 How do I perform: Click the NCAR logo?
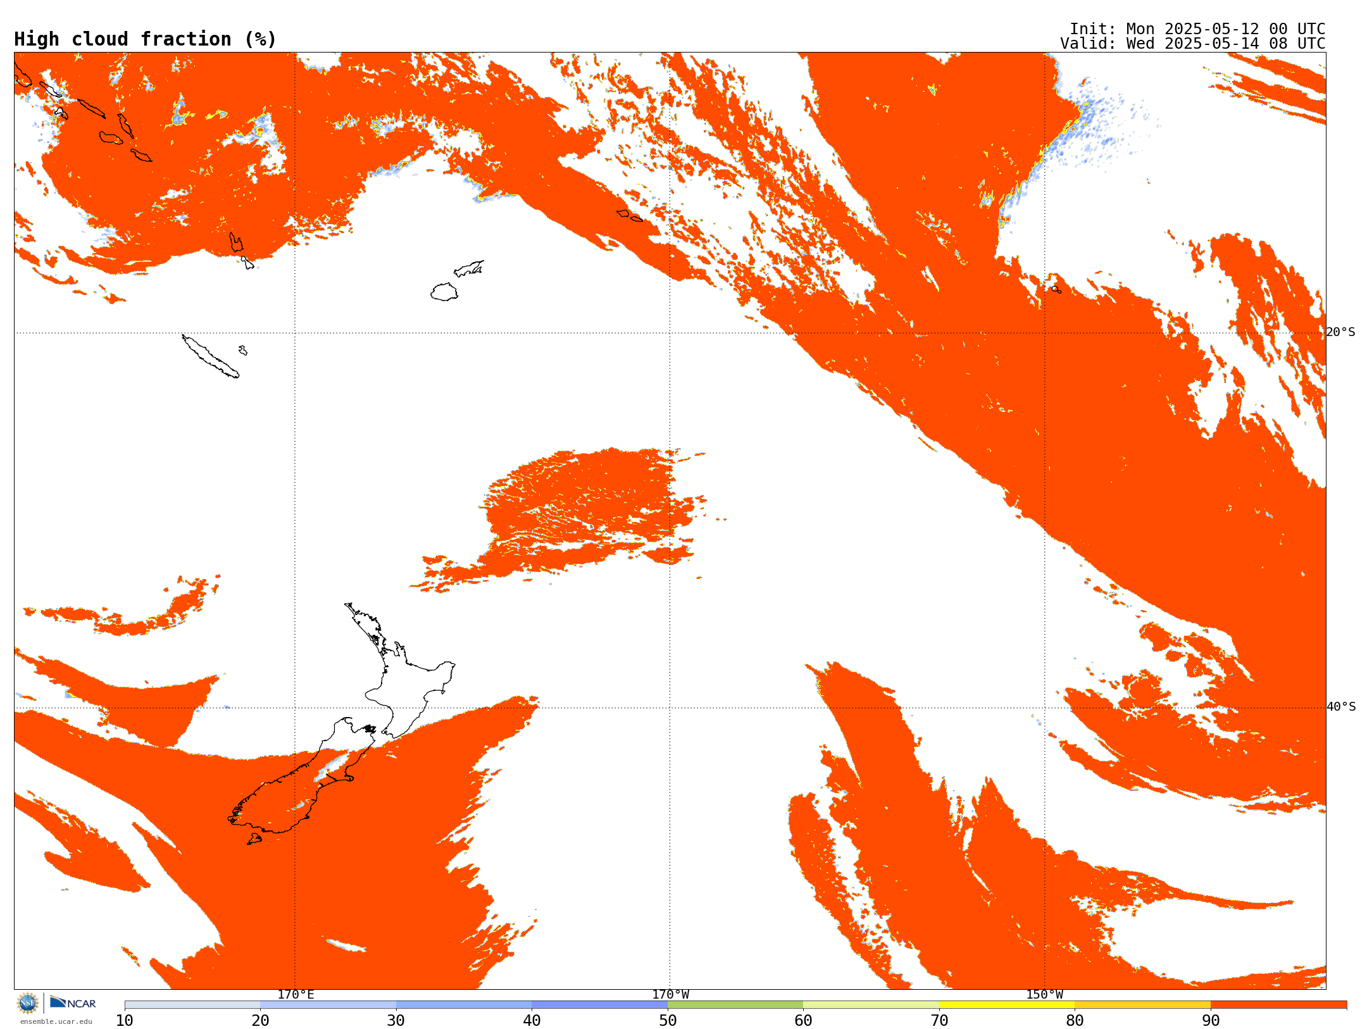tap(73, 1002)
